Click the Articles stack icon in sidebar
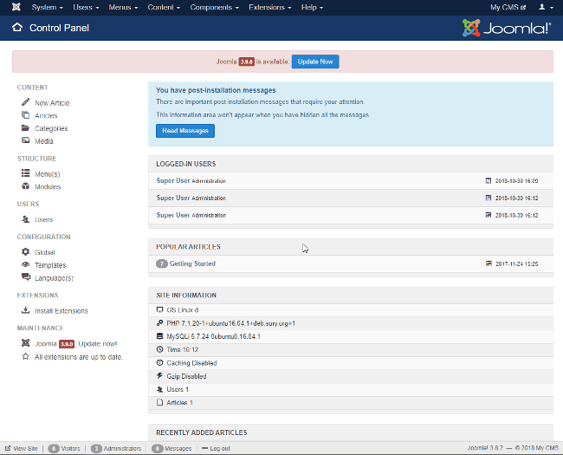This screenshot has width=563, height=455. [x=25, y=115]
